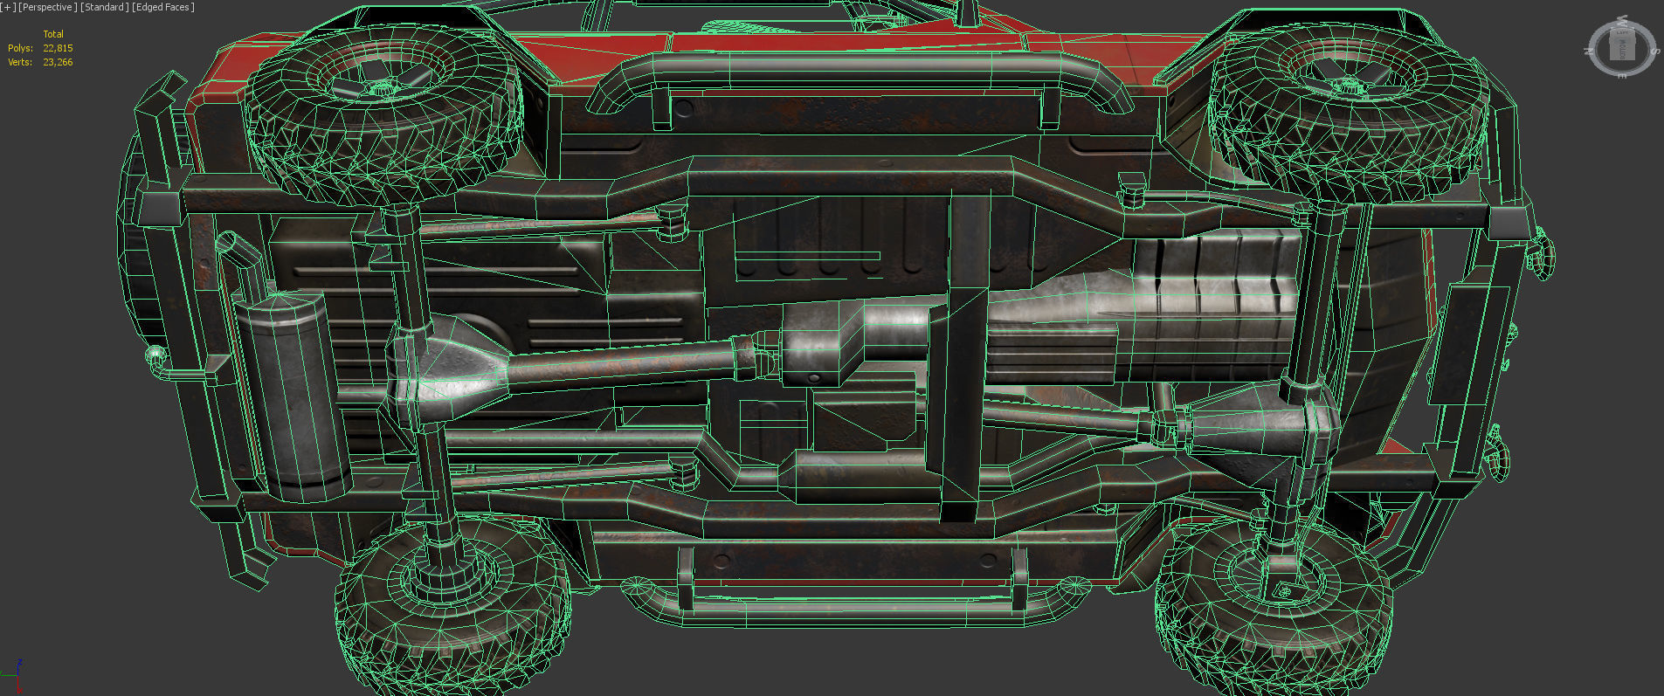Click the N compass letter on ViewCube

[x=1588, y=51]
